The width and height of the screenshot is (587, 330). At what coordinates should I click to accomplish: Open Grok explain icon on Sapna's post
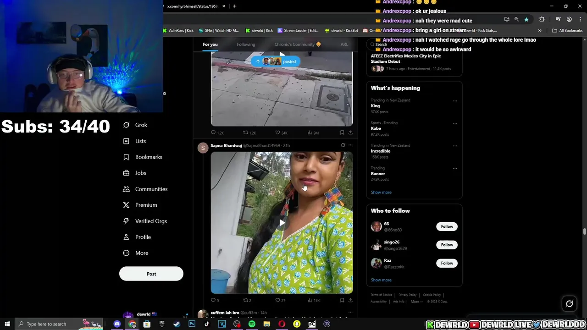(x=343, y=145)
